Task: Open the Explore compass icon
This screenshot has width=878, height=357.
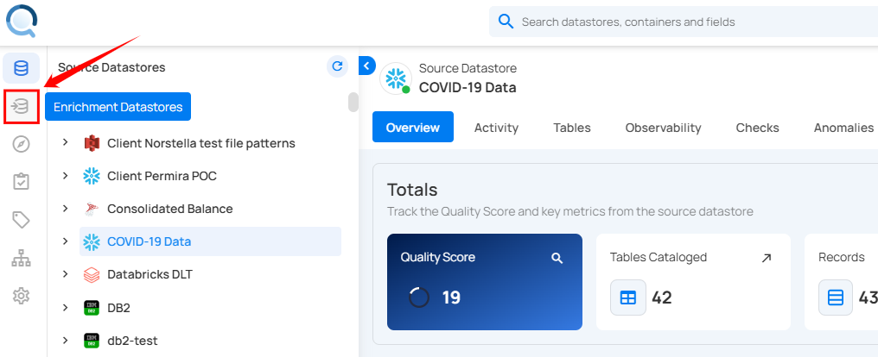Action: click(x=21, y=144)
